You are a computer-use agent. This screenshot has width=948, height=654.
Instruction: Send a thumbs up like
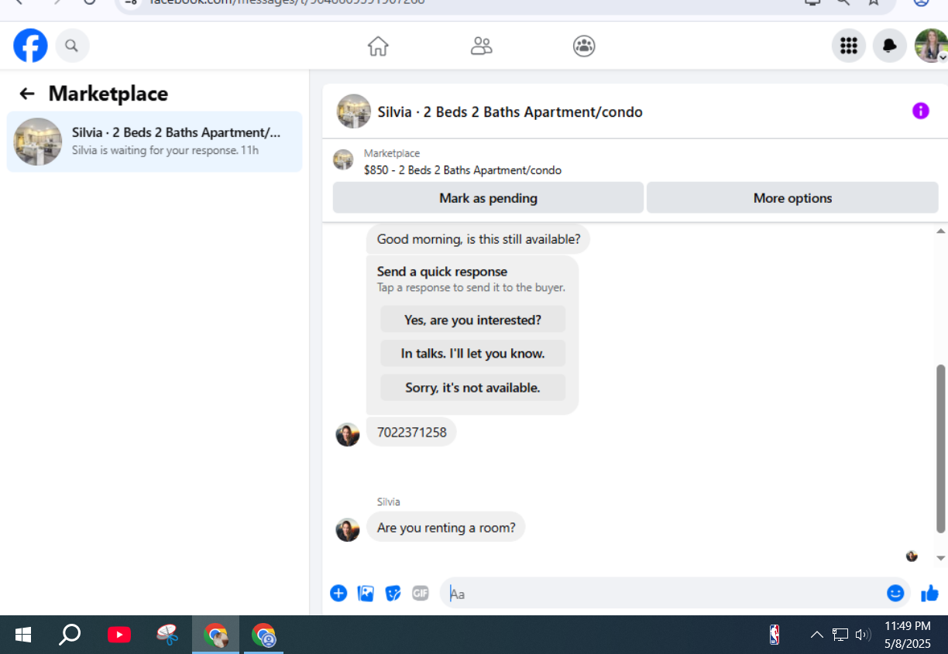[x=929, y=594]
